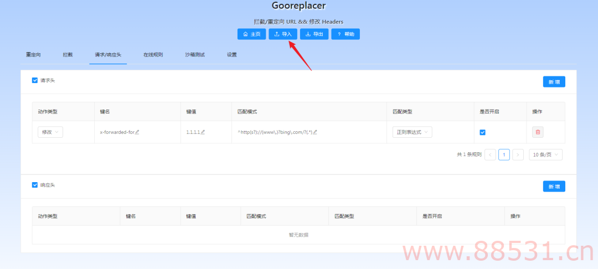Switch to the 重定向 tab
The image size is (598, 269).
pyautogui.click(x=33, y=54)
